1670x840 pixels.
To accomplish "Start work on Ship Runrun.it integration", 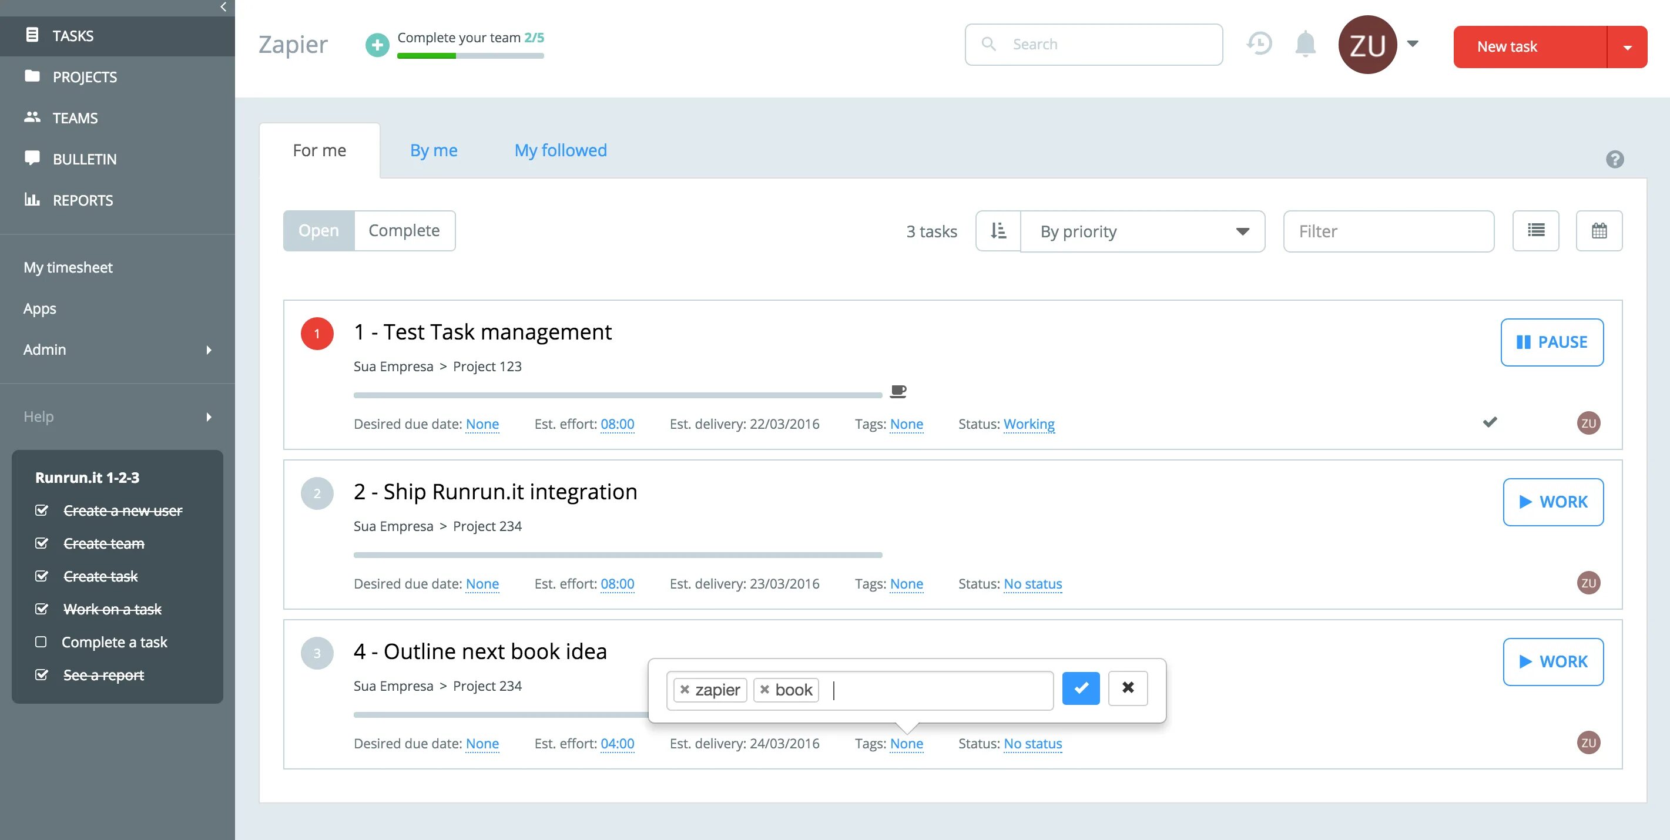I will click(x=1553, y=502).
